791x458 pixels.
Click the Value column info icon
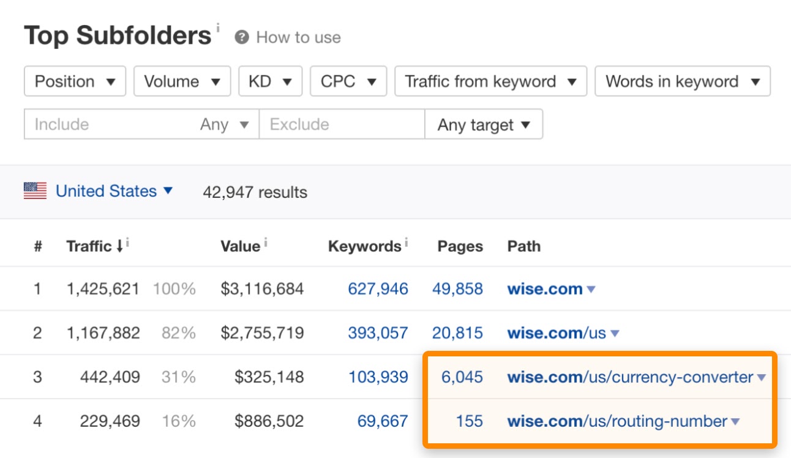coord(266,242)
